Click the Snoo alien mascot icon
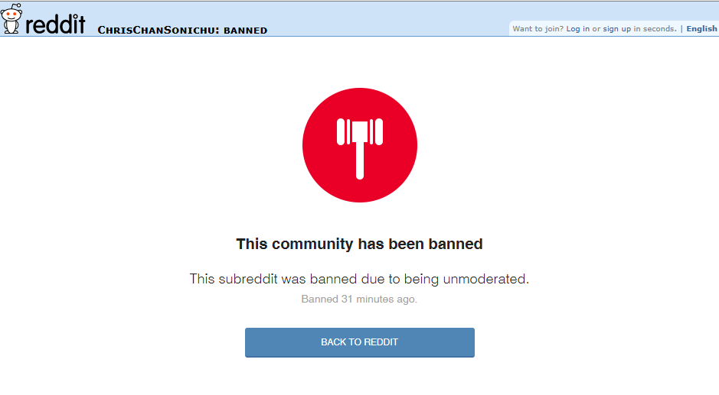This screenshot has height=395, width=719. click(11, 19)
